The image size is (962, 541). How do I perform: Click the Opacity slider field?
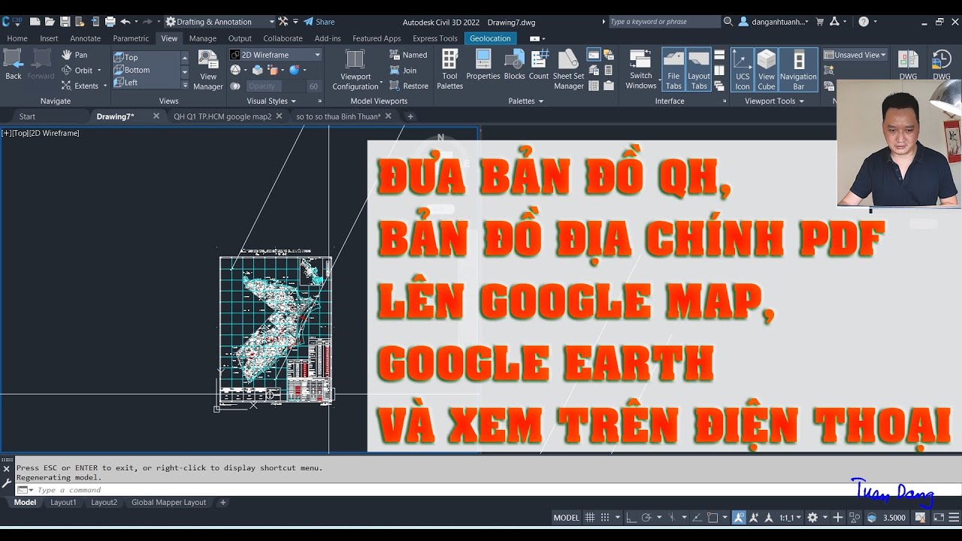(274, 86)
